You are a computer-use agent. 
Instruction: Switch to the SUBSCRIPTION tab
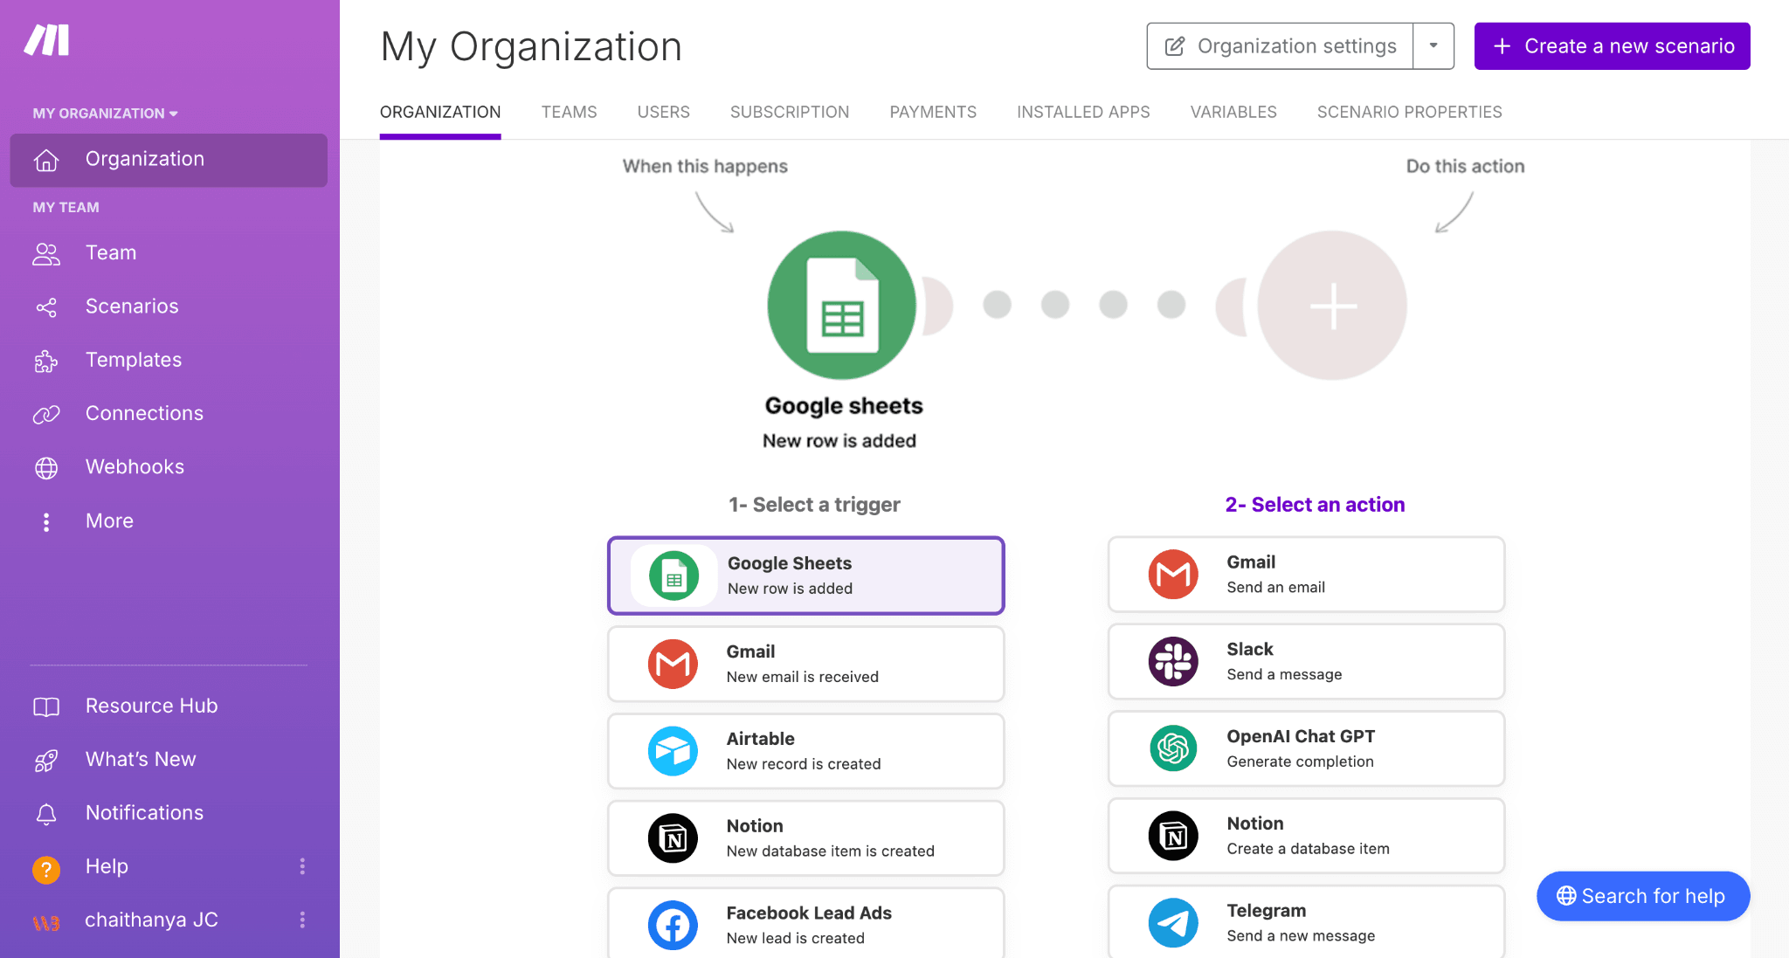coord(789,112)
